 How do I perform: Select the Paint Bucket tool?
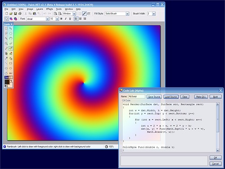click(6, 53)
